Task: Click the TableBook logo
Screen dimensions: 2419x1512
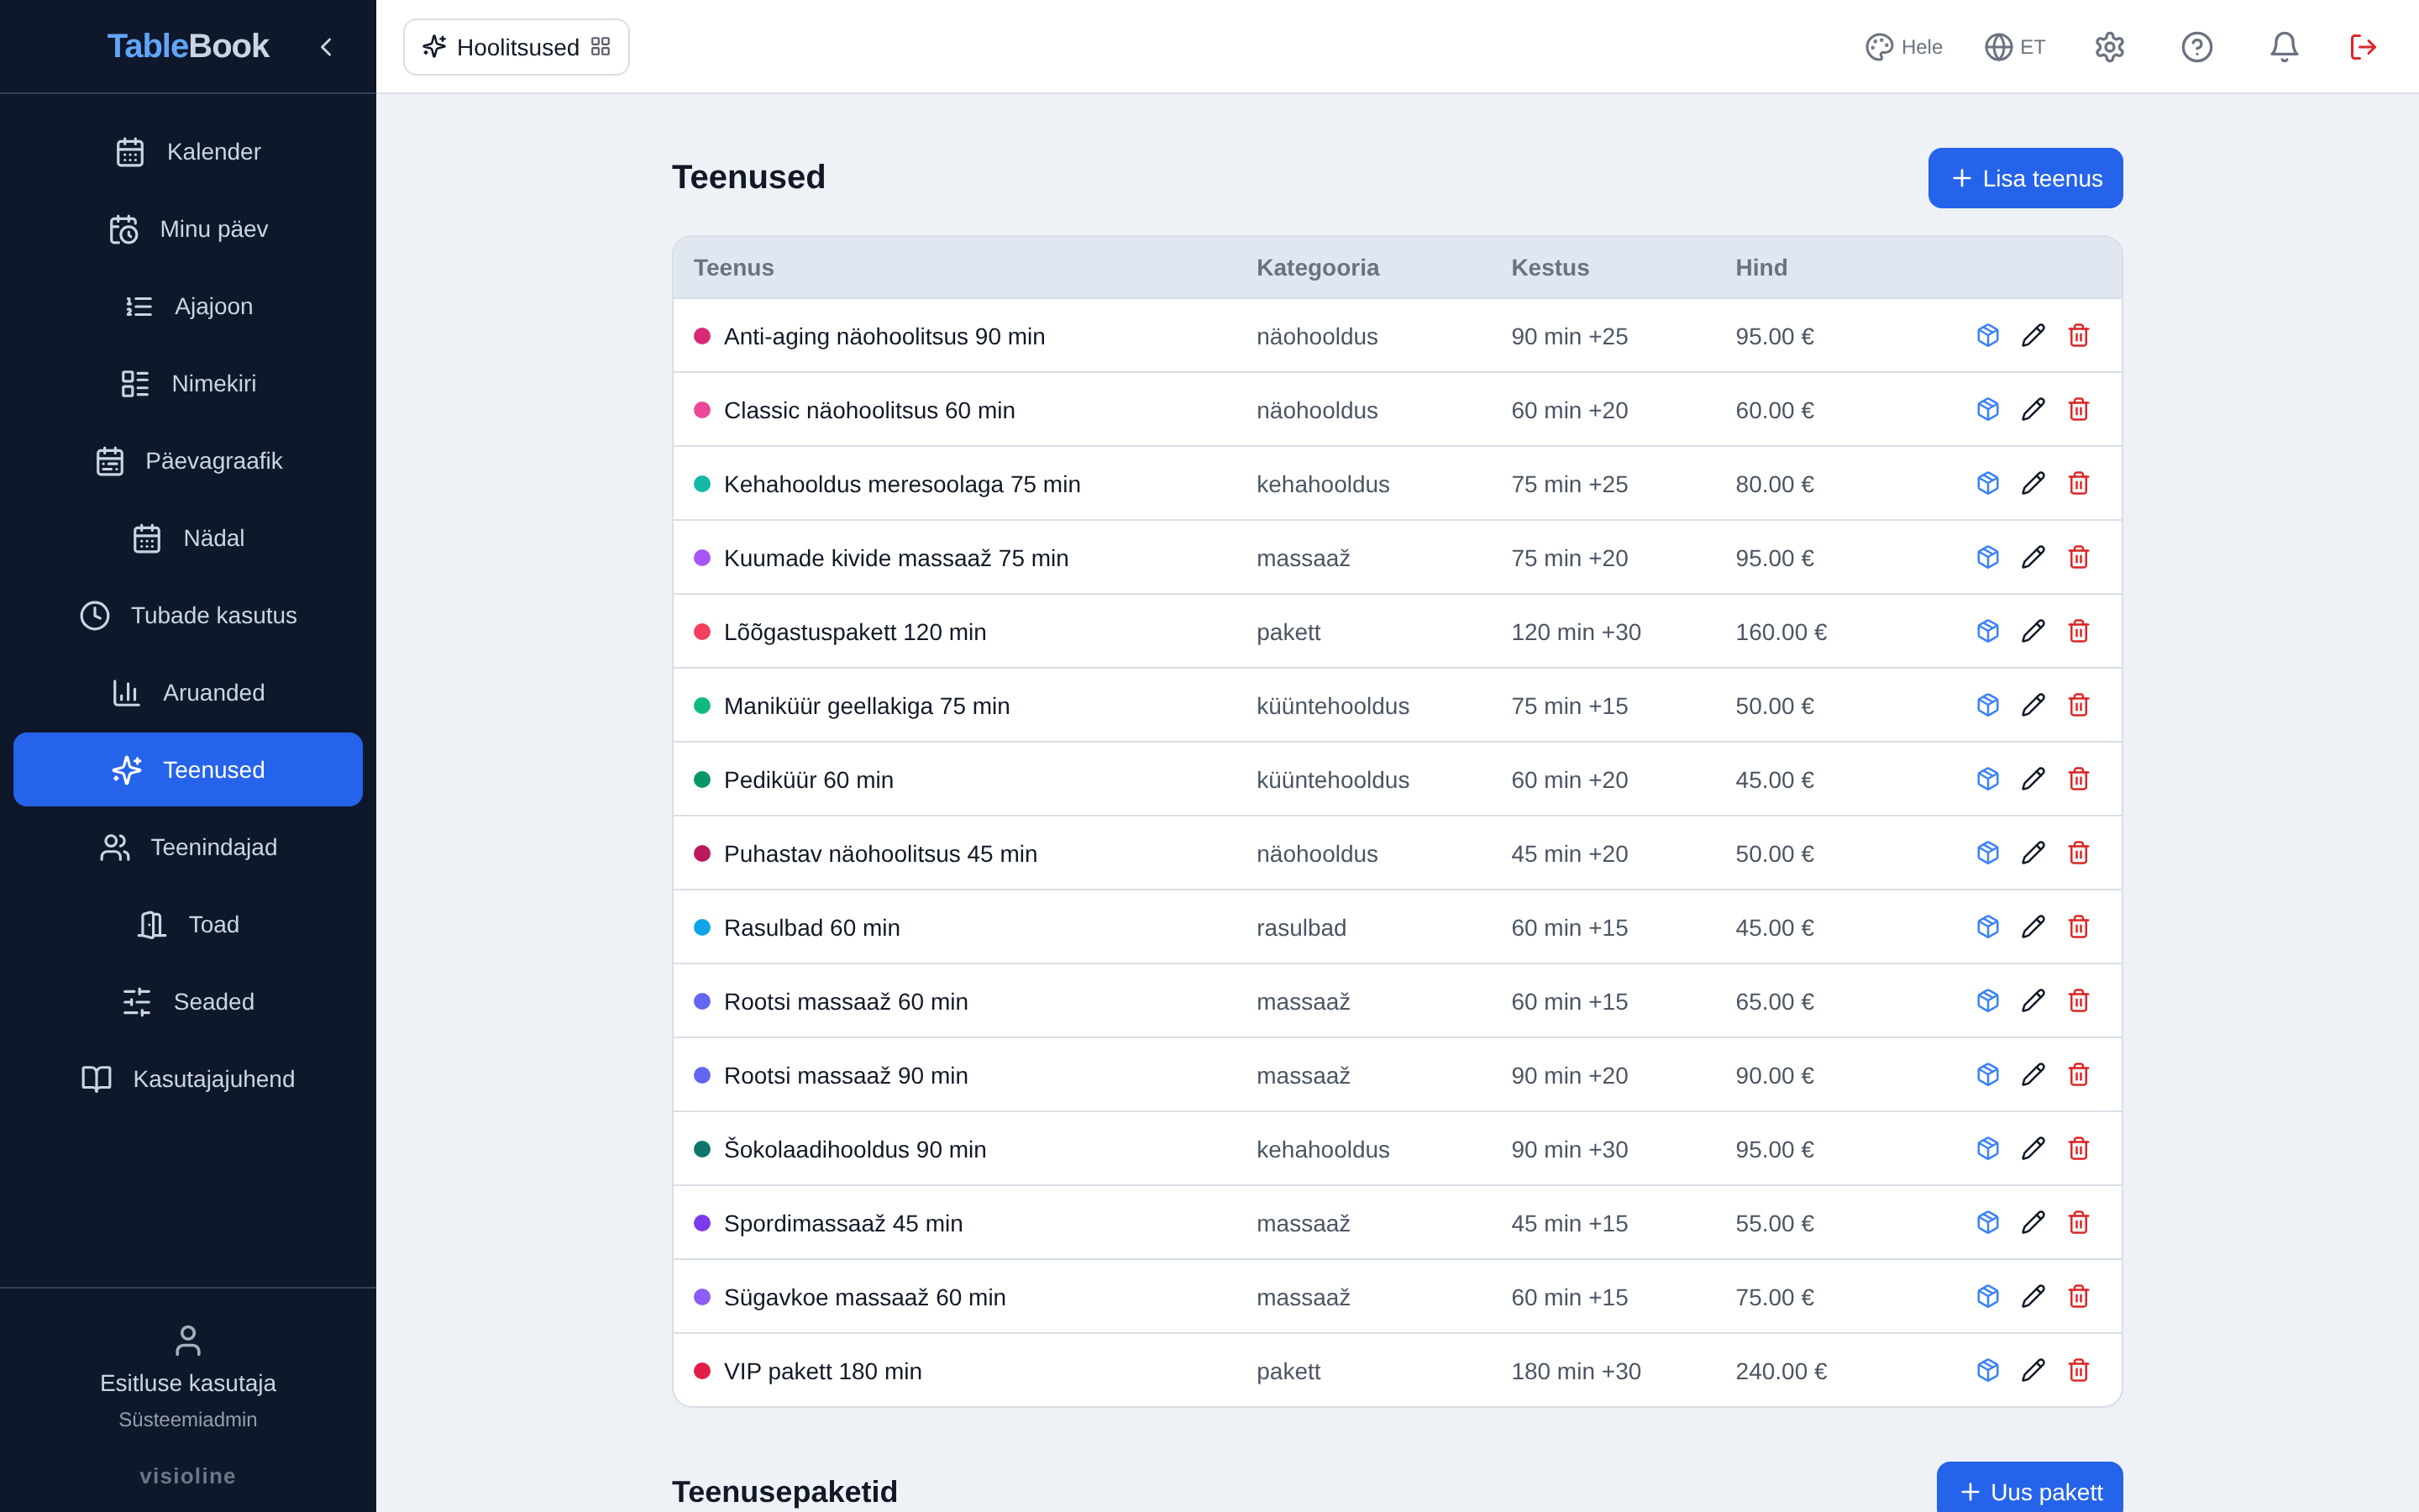Action: (x=188, y=46)
